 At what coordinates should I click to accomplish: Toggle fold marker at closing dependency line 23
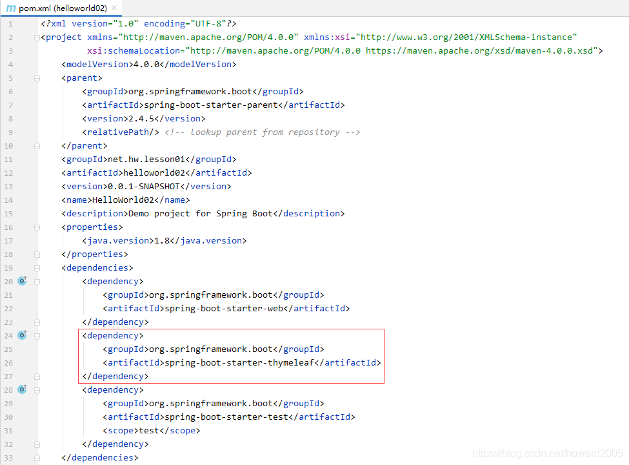pos(37,322)
